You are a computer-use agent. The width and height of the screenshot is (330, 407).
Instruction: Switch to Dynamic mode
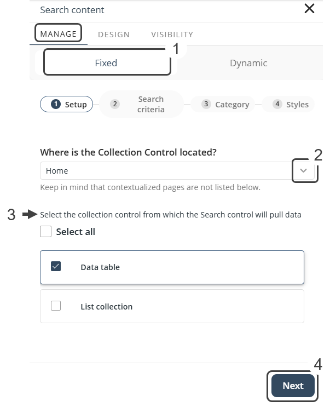coord(248,63)
